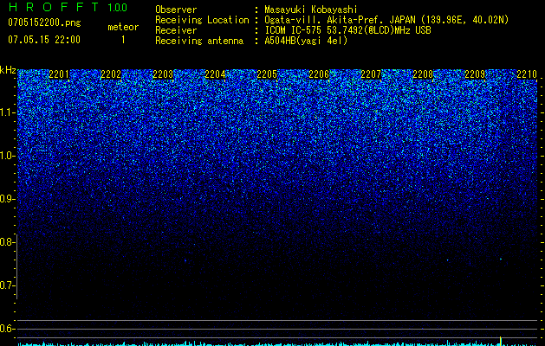Click time marker 2204
Screen dimensions: 545x346
[215, 74]
